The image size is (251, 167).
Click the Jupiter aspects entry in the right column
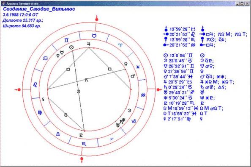click(x=217, y=82)
